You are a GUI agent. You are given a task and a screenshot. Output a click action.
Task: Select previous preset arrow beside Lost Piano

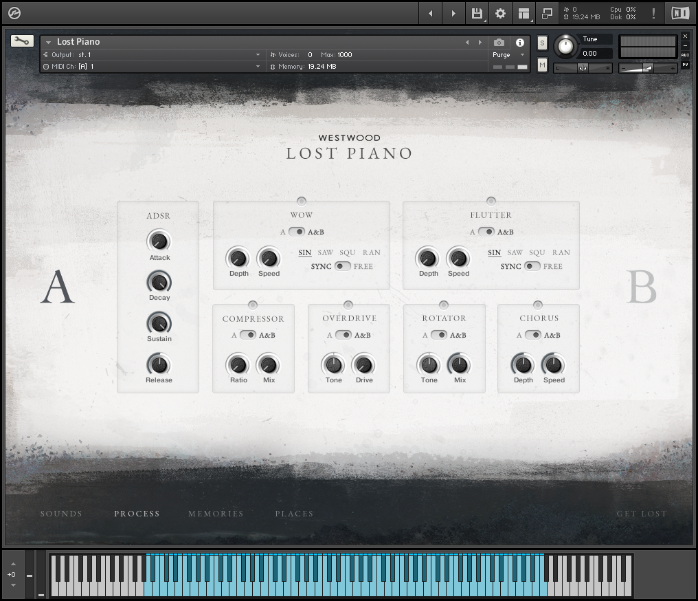pyautogui.click(x=467, y=43)
